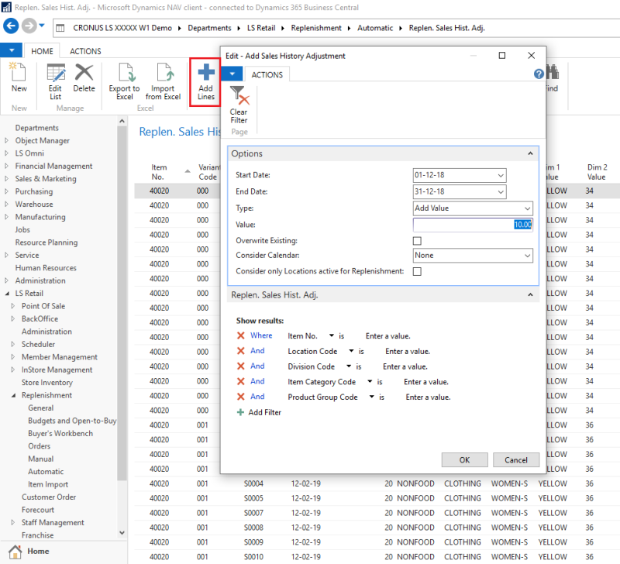Click Clear Filter icon in dialog
Screen dimensions: 620x564
pyautogui.click(x=239, y=95)
